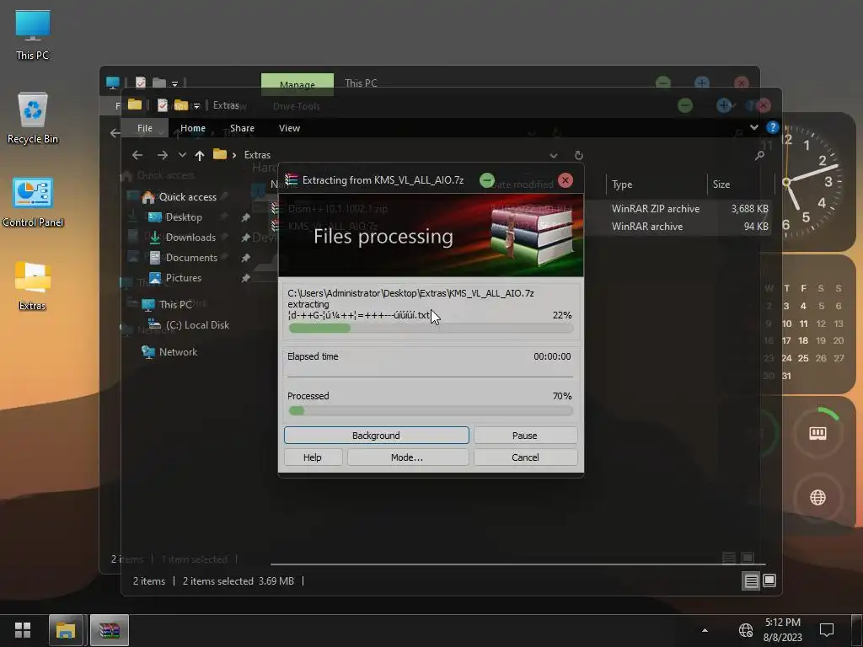Click the Mode... button
863x647 pixels.
click(x=407, y=457)
